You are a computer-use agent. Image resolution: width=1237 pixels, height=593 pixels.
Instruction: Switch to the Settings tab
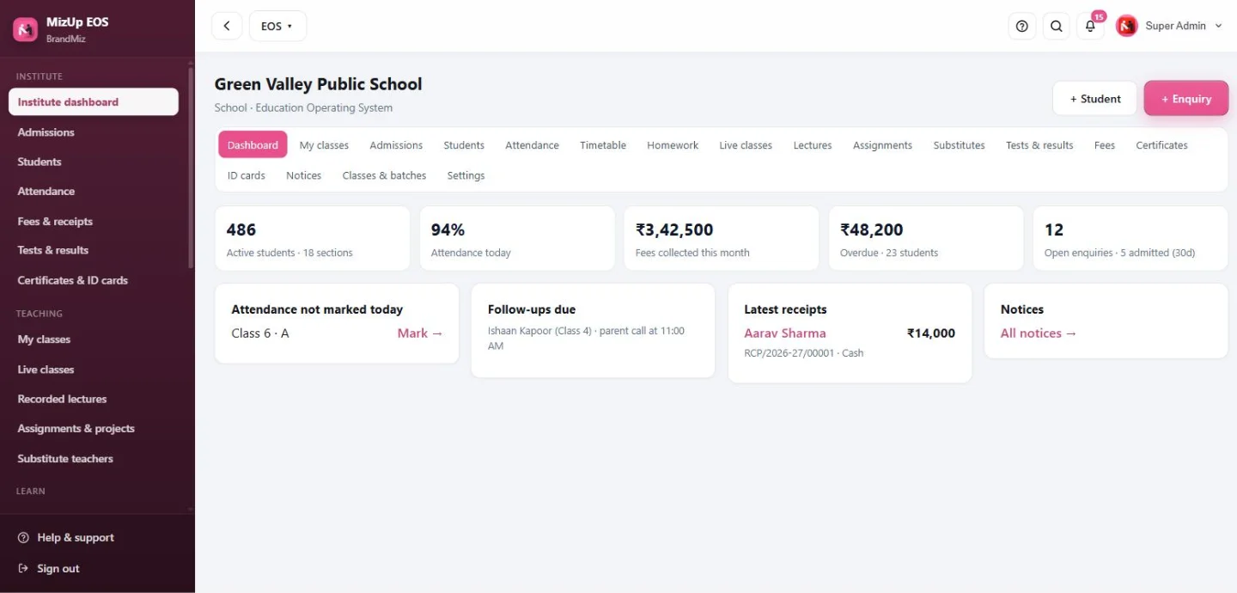click(466, 175)
